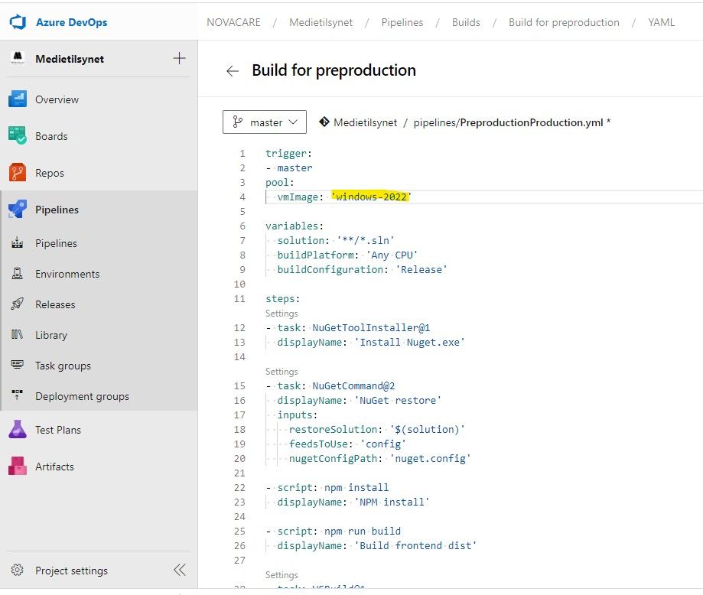Open Boards via its sidebar icon

click(x=18, y=136)
